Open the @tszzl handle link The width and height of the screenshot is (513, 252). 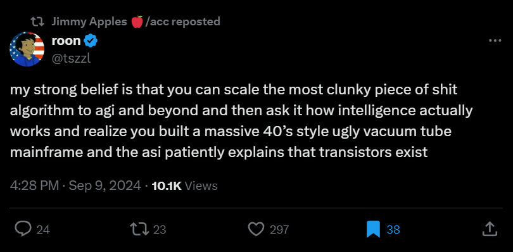click(x=71, y=59)
